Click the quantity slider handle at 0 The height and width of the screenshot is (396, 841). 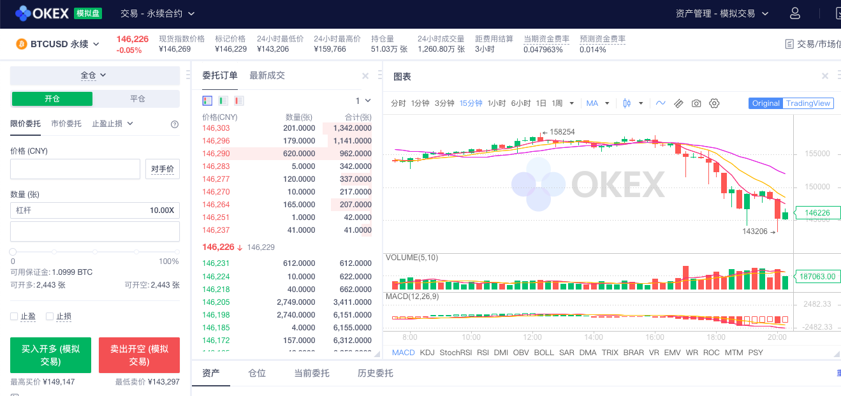(x=13, y=252)
